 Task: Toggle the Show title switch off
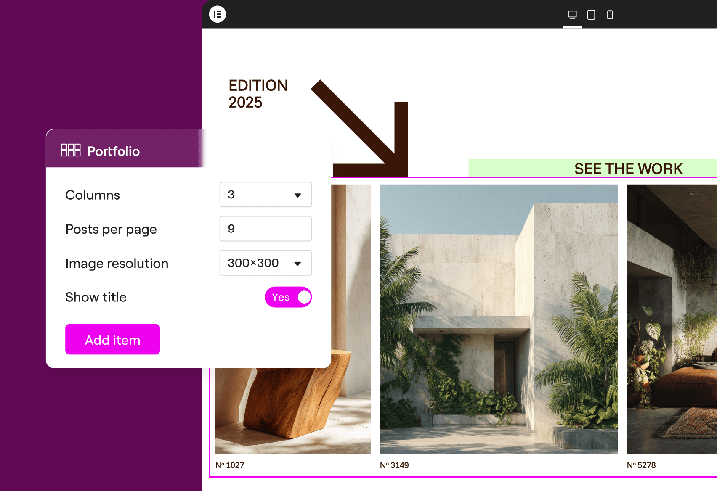point(288,297)
